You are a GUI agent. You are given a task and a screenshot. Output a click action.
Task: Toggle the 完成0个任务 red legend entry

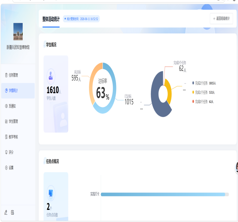(203, 101)
